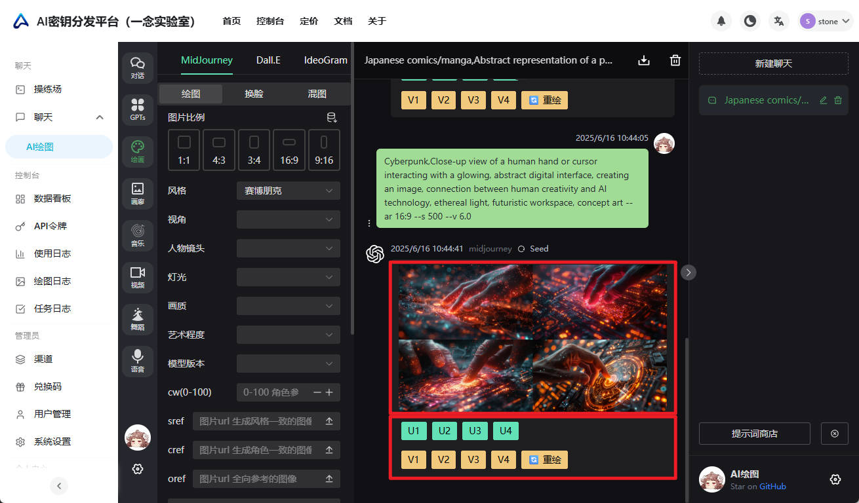
Task: Select the 换脸 sub-tab
Action: (x=254, y=94)
